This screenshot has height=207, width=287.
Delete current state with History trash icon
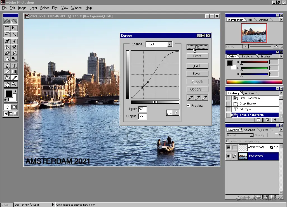[x=275, y=120]
